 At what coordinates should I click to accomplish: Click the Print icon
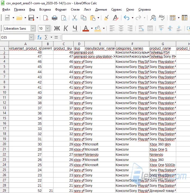pyautogui.click(x=55, y=18)
